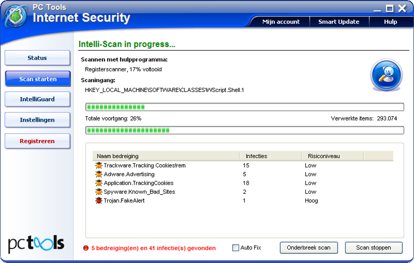This screenshot has height=263, width=414.
Task: Click the scan magnifier icon
Action: pos(386,75)
